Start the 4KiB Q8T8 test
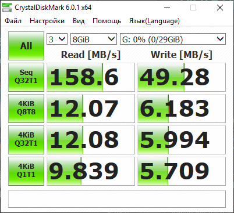The image size is (234, 213). [x=26, y=109]
